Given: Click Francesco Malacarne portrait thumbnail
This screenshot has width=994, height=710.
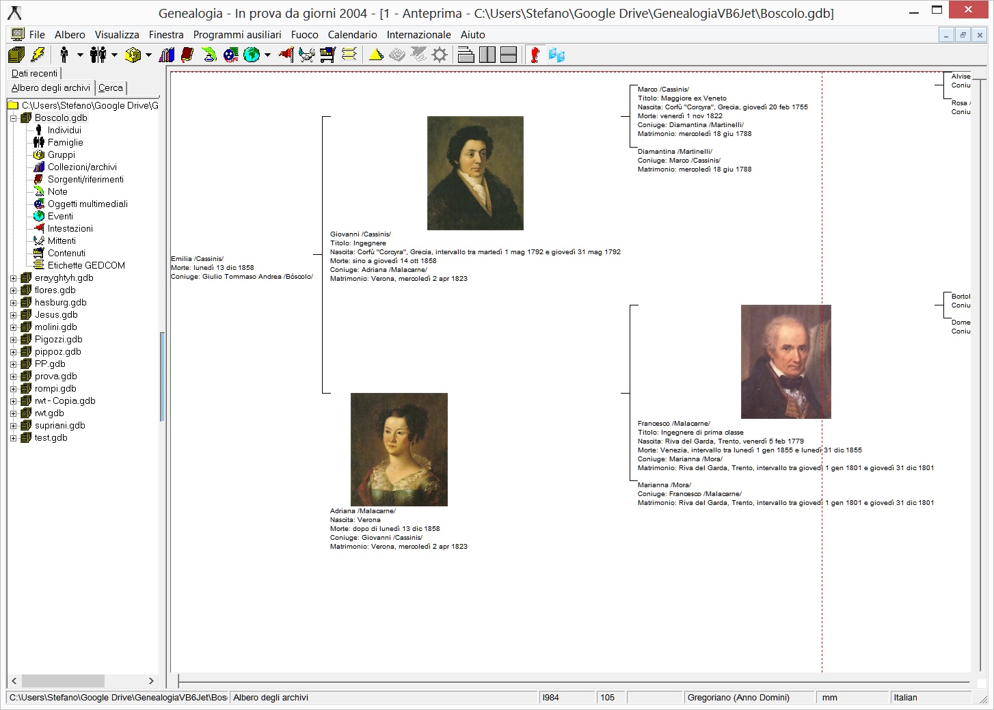Looking at the screenshot, I should 786,361.
